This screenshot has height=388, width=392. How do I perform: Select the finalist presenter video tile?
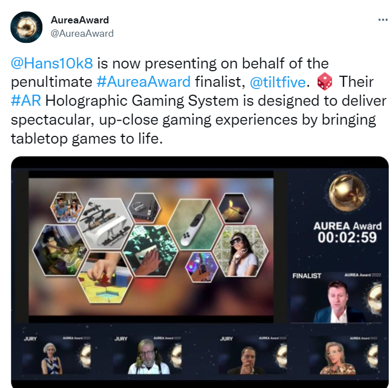(336, 297)
